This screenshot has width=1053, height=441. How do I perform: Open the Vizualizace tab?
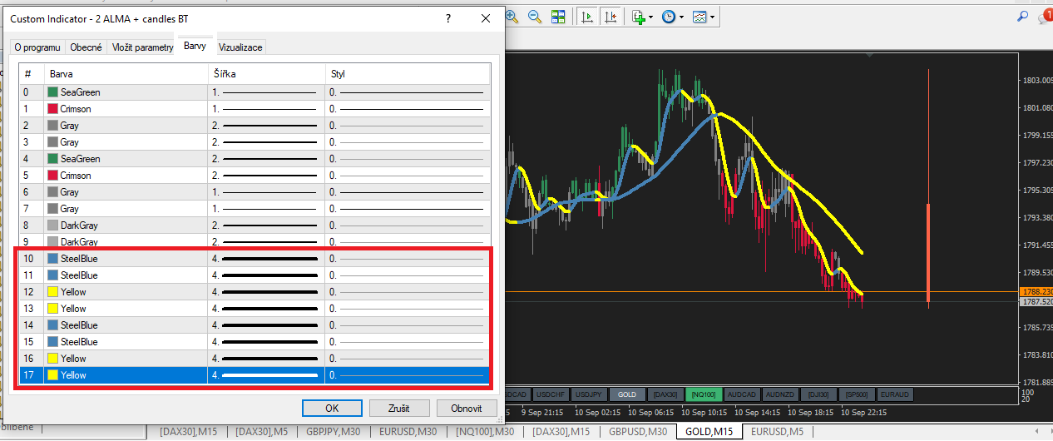240,47
